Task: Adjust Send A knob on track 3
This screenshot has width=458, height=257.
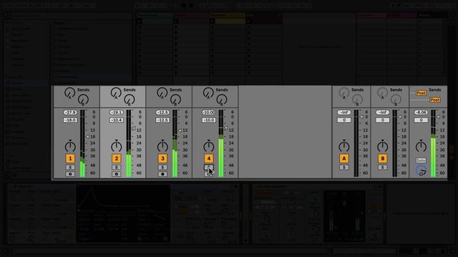Action: click(162, 93)
